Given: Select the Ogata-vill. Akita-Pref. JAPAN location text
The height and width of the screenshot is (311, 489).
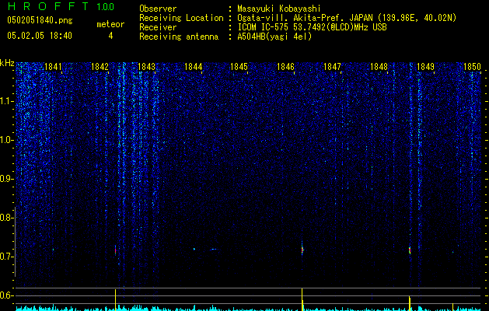Looking at the screenshot, I should [347, 18].
